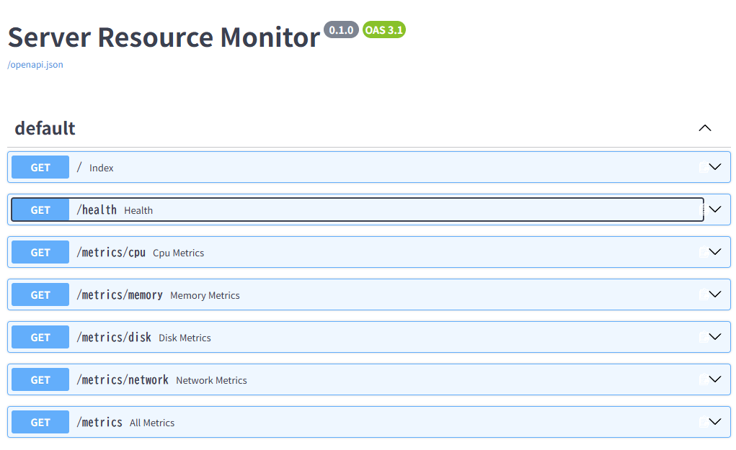Expand the /metrics/network endpoint chevron
736x450 pixels.
715,379
